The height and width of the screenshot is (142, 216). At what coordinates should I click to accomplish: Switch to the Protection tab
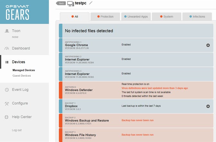point(105,17)
